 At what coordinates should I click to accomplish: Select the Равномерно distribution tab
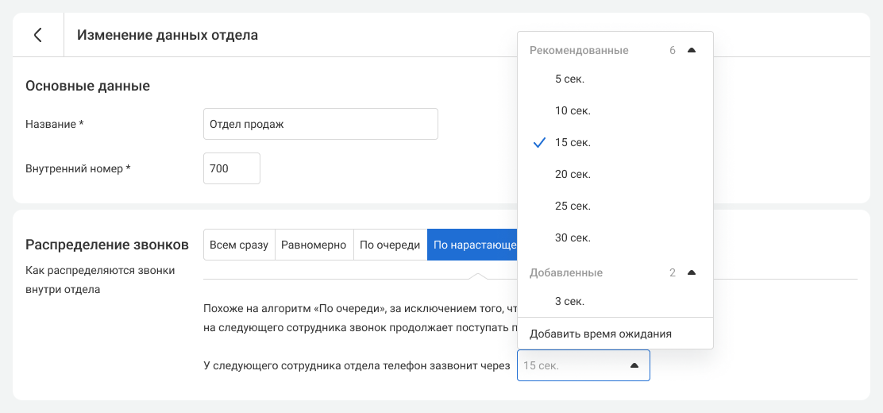tap(314, 245)
